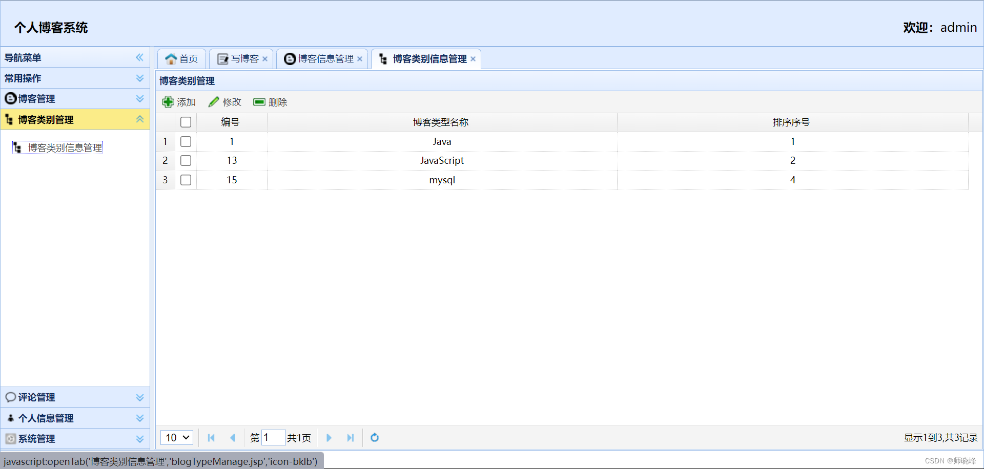Screen dimensions: 984x469
Task: Click the 删除 button label
Action: (x=278, y=102)
